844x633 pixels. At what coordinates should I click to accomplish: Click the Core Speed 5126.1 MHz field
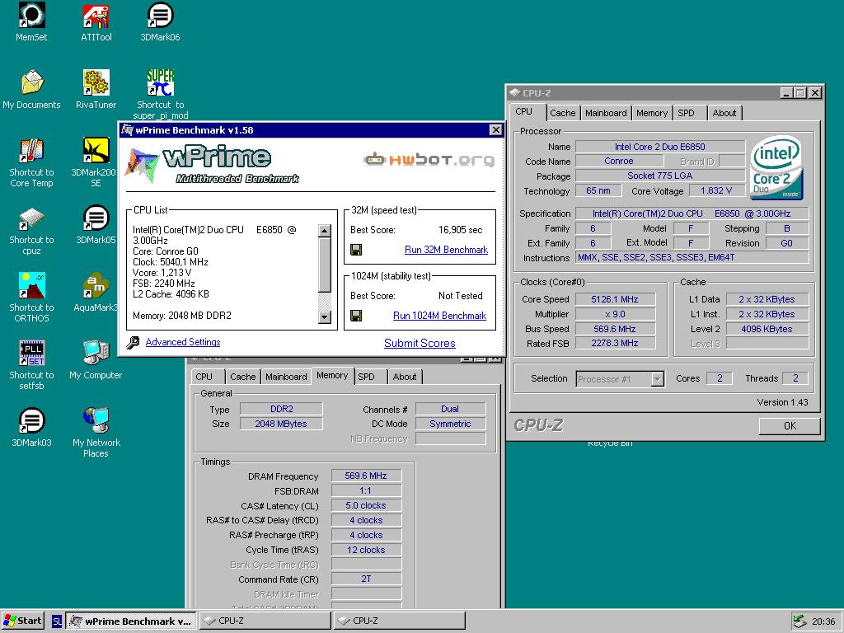(x=615, y=299)
